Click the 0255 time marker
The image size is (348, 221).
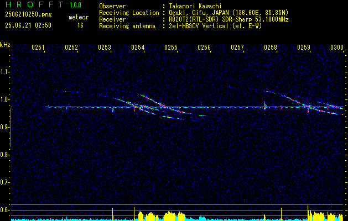coord(171,48)
